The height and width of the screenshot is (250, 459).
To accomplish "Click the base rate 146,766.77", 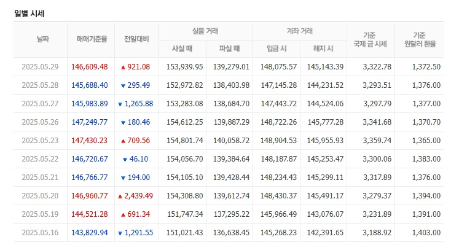I will point(90,178).
